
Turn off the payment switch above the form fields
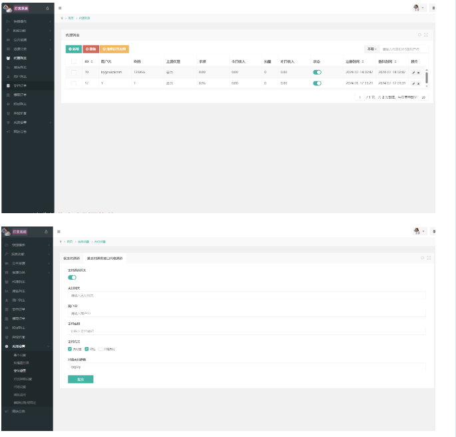coord(72,277)
